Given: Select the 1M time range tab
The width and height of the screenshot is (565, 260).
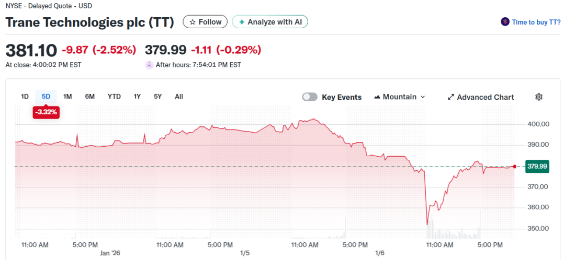Looking at the screenshot, I should 67,97.
